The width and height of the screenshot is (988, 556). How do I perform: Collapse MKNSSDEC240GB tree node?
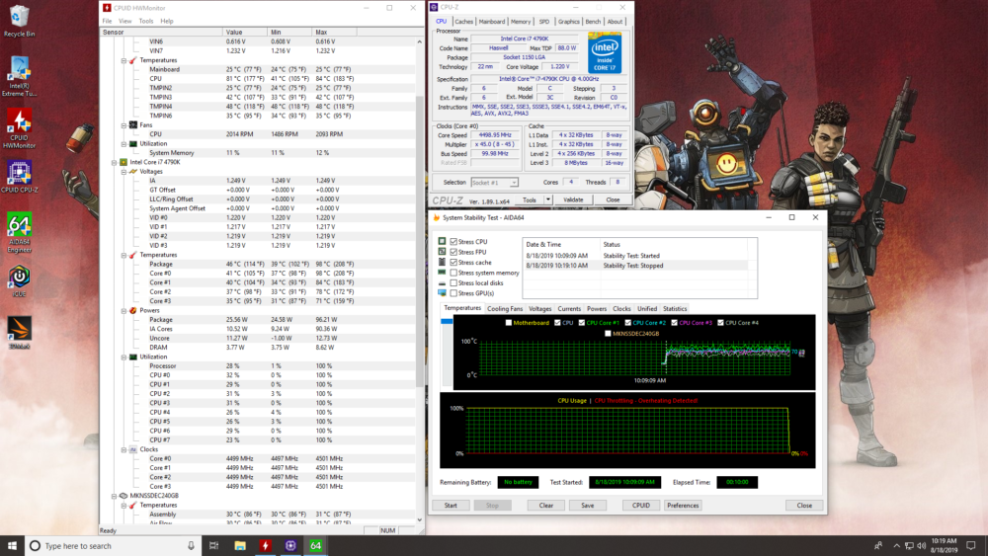click(115, 496)
